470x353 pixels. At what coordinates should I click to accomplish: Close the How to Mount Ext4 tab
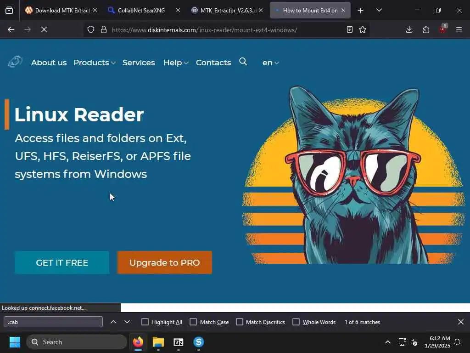pos(343,10)
